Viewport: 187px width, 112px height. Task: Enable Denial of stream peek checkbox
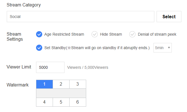132,34
